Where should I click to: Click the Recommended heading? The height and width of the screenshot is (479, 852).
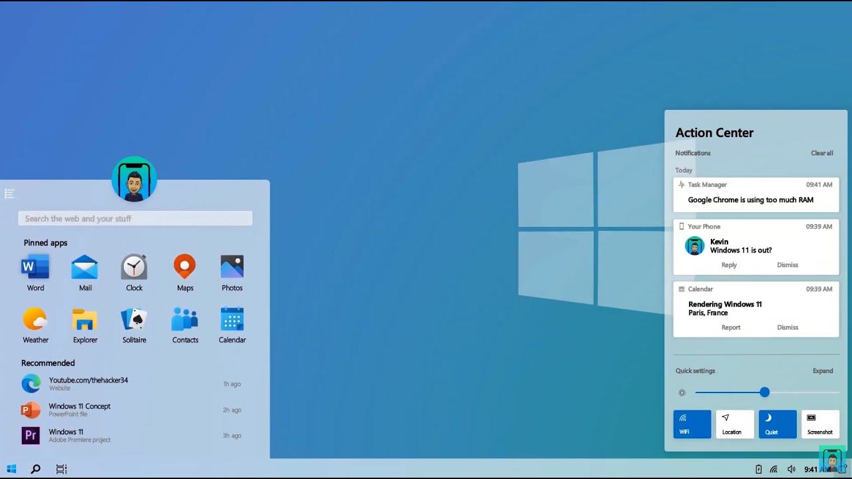click(48, 363)
